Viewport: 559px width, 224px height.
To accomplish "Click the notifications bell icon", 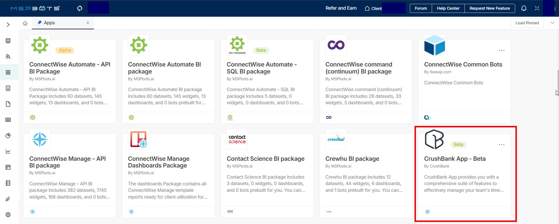I will (x=524, y=8).
